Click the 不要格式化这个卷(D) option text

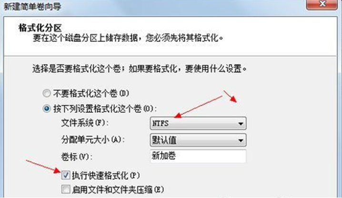point(91,94)
